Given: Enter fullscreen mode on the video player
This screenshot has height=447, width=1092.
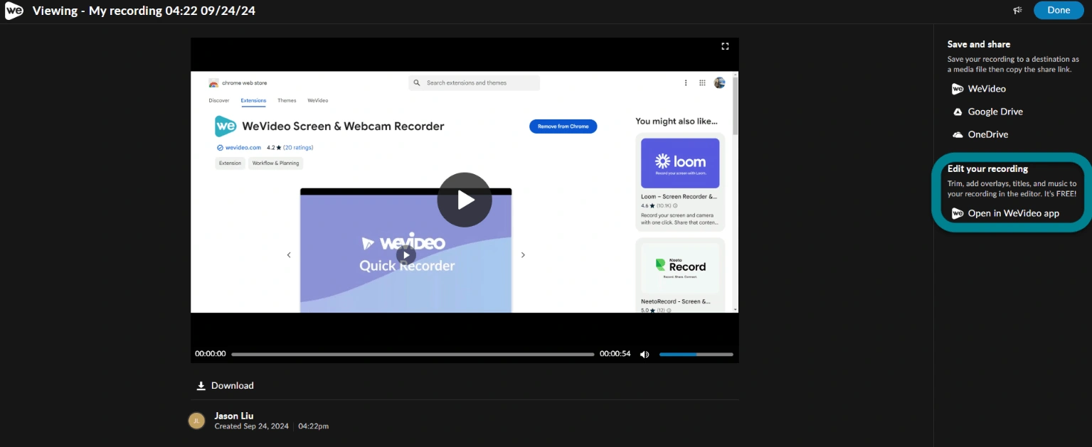Looking at the screenshot, I should point(725,46).
